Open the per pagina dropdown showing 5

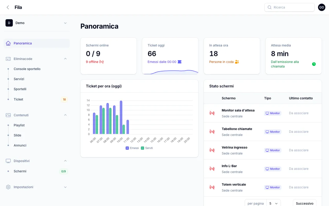point(273,203)
